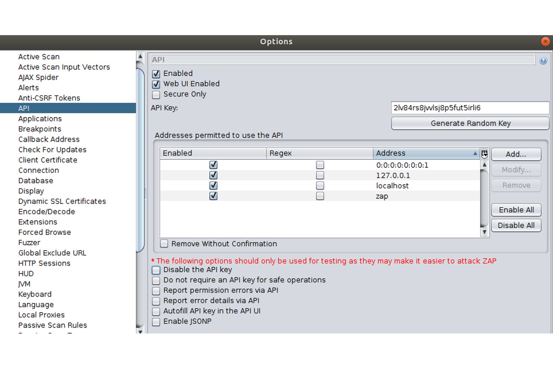Image resolution: width=553 pixels, height=369 pixels.
Task: Check Regex box for 127.0.0.1
Action: [x=320, y=175]
